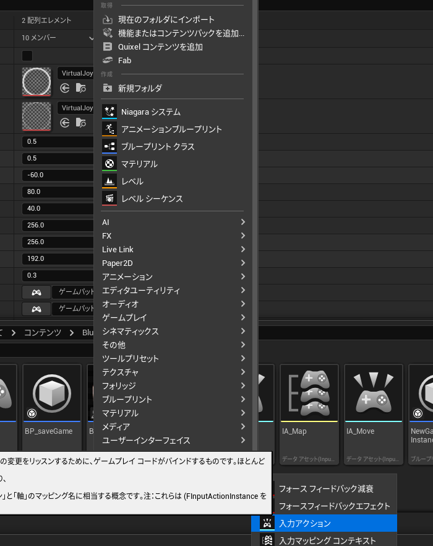Click the 入力アクション gamepad icon
This screenshot has width=433, height=546.
tap(267, 523)
